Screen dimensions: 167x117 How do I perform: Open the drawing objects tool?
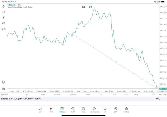tap(4, 23)
